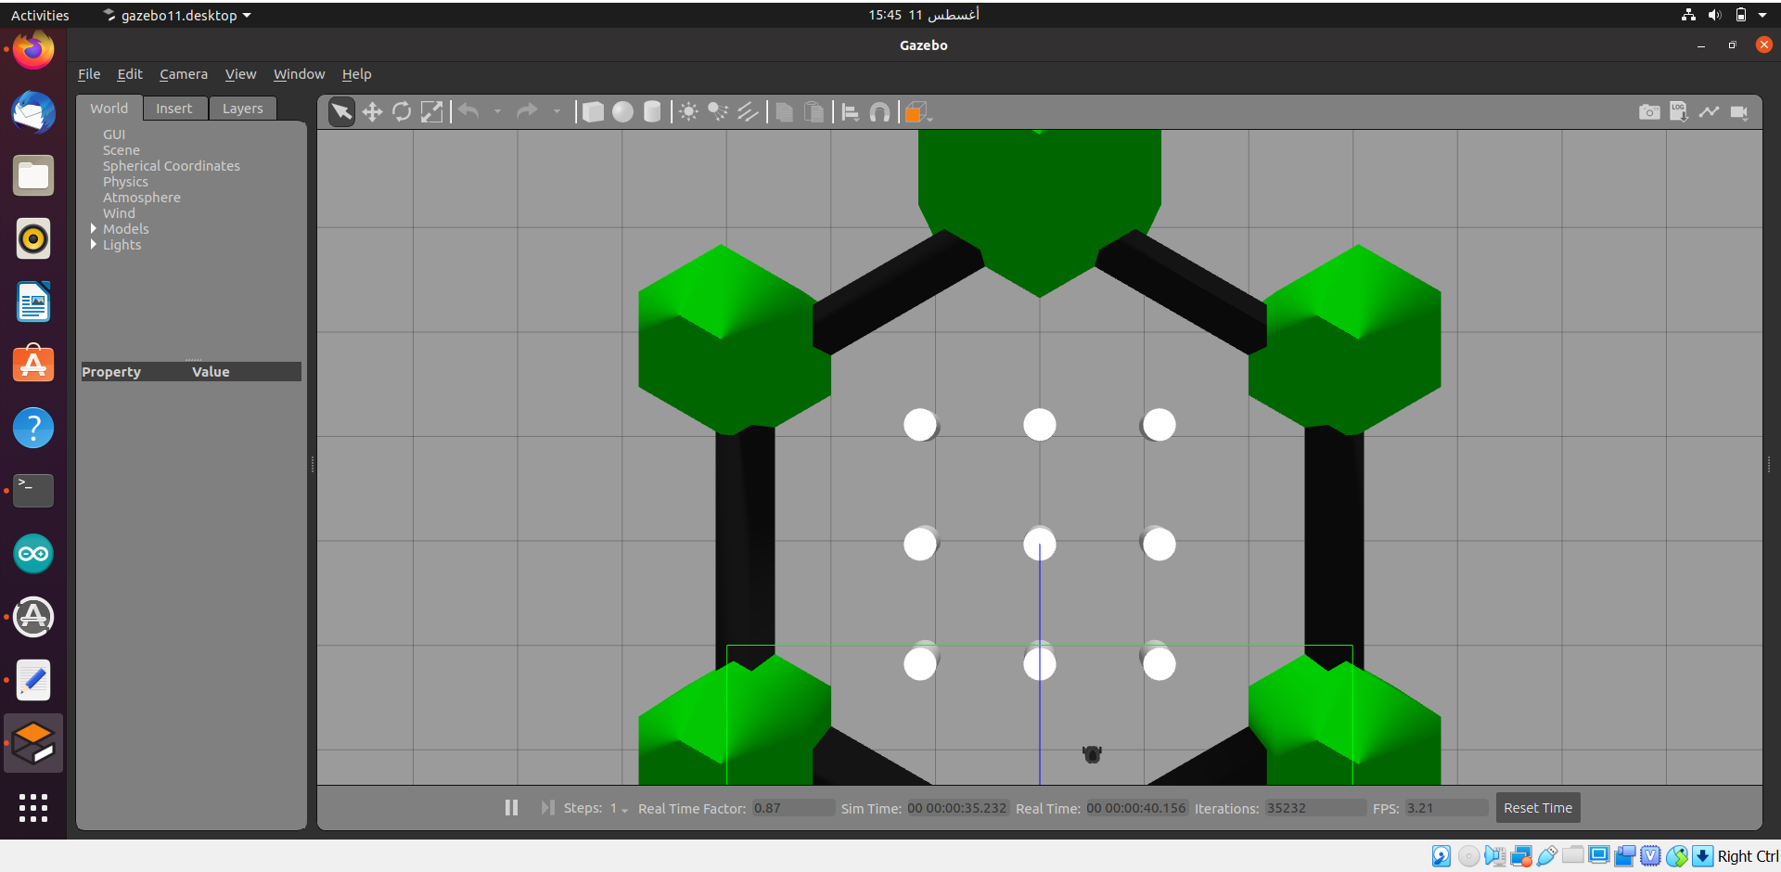Image resolution: width=1781 pixels, height=872 pixels.
Task: Open the gazebo11.desktop dropdown in top bar
Action: (175, 15)
